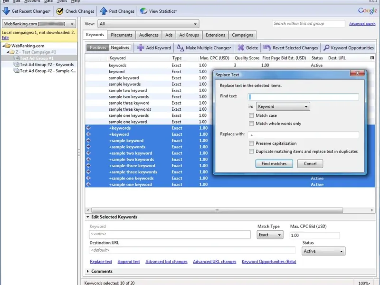Viewport: 380px width, 285px height.
Task: Enable Preserve capitalization checkbox
Action: (251, 143)
